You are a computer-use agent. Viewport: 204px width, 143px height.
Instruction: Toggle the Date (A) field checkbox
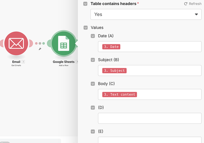tap(93, 36)
